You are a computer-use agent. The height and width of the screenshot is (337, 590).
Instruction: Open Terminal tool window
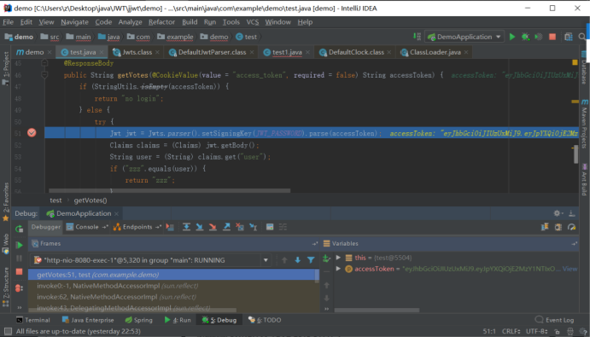(x=32, y=320)
